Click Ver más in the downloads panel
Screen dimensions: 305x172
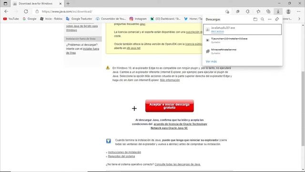click(211, 62)
